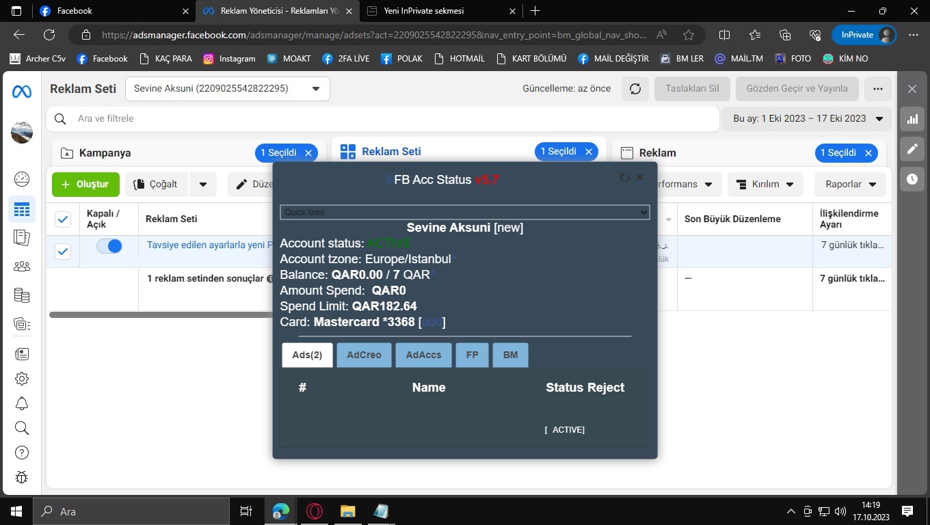Image resolution: width=930 pixels, height=525 pixels.
Task: Close the right side panel with X
Action: 912,89
